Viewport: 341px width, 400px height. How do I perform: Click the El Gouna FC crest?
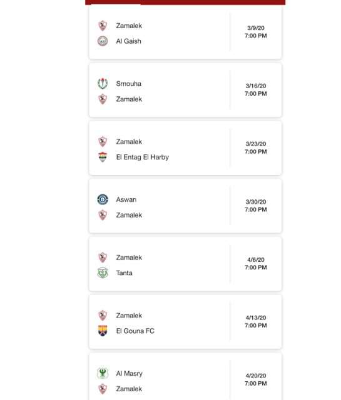click(103, 331)
